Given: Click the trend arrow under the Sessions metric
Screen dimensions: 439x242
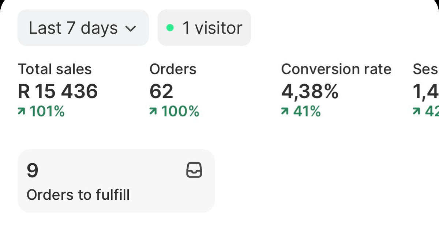Looking at the screenshot, I should [x=416, y=112].
